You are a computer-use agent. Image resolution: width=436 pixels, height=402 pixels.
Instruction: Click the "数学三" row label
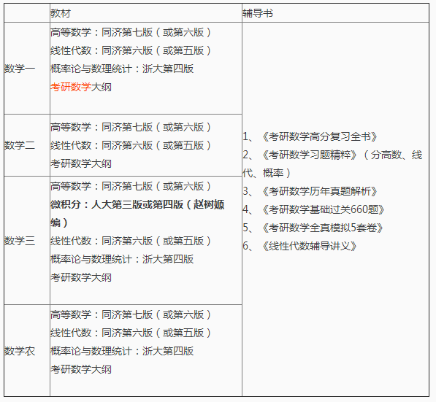pos(20,241)
